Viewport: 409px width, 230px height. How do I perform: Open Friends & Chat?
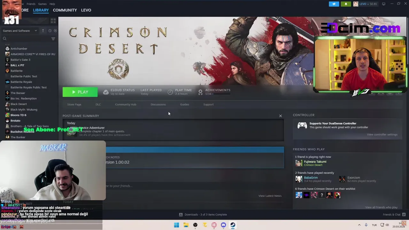point(394,215)
